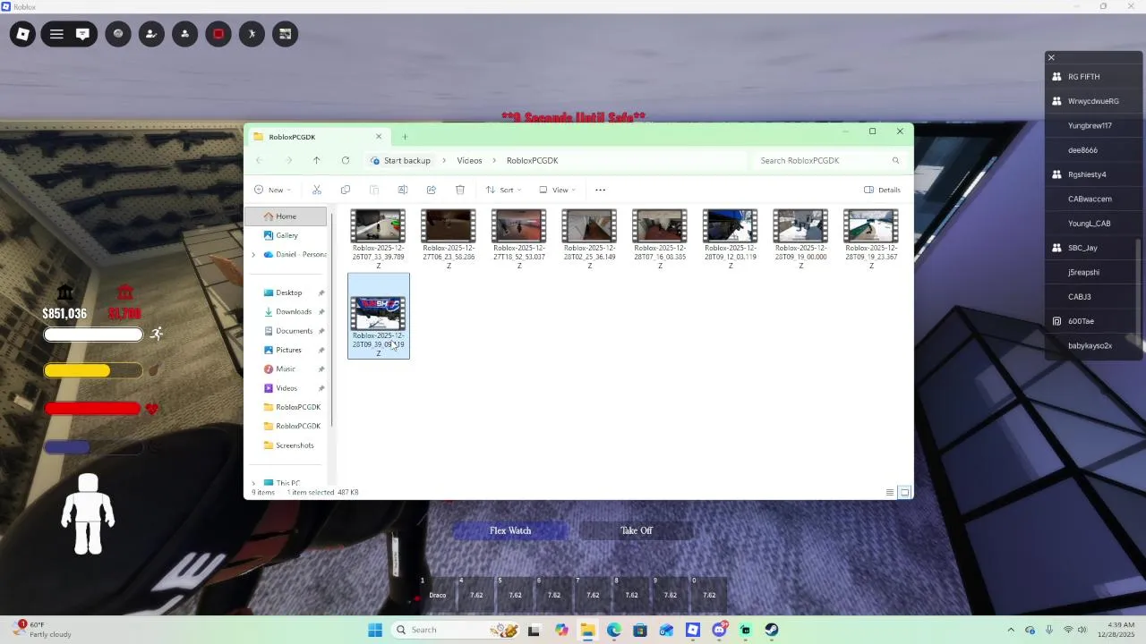Open Videos in navigation pane

click(288, 388)
